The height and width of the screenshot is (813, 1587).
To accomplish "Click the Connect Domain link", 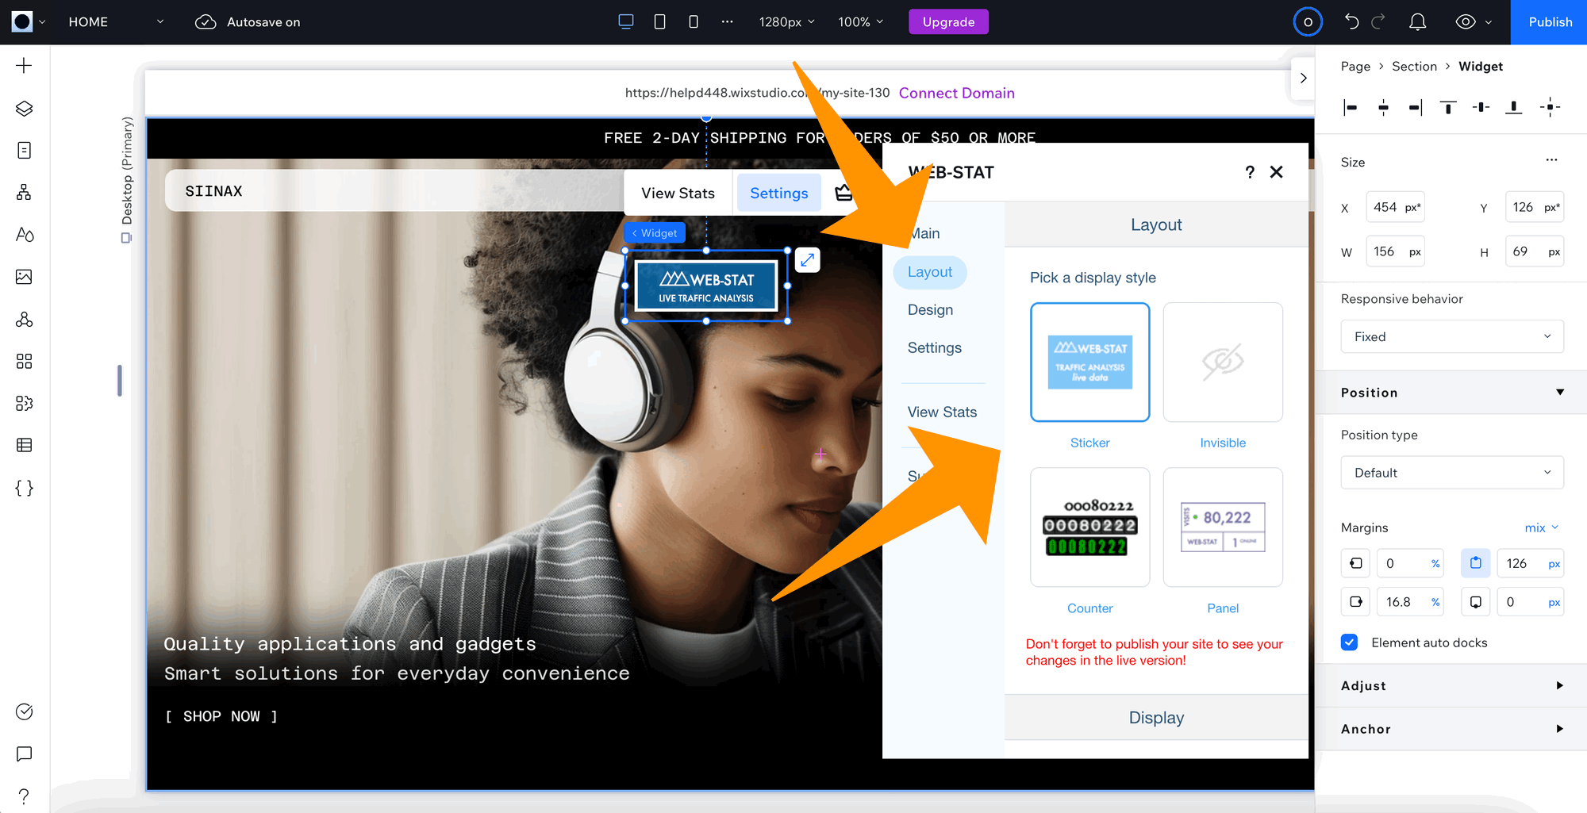I will click(956, 93).
